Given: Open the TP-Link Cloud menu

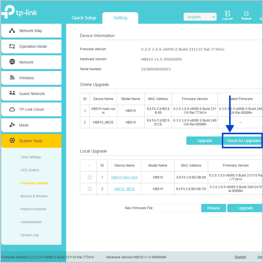Looking at the screenshot, I should (31, 109).
